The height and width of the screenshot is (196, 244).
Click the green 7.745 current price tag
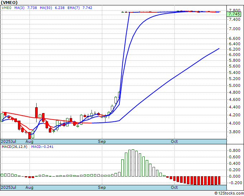tap(234, 14)
